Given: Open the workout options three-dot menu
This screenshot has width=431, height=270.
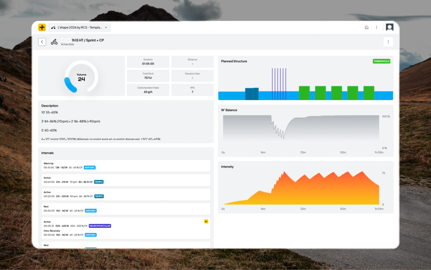Looking at the screenshot, I should pos(388,42).
